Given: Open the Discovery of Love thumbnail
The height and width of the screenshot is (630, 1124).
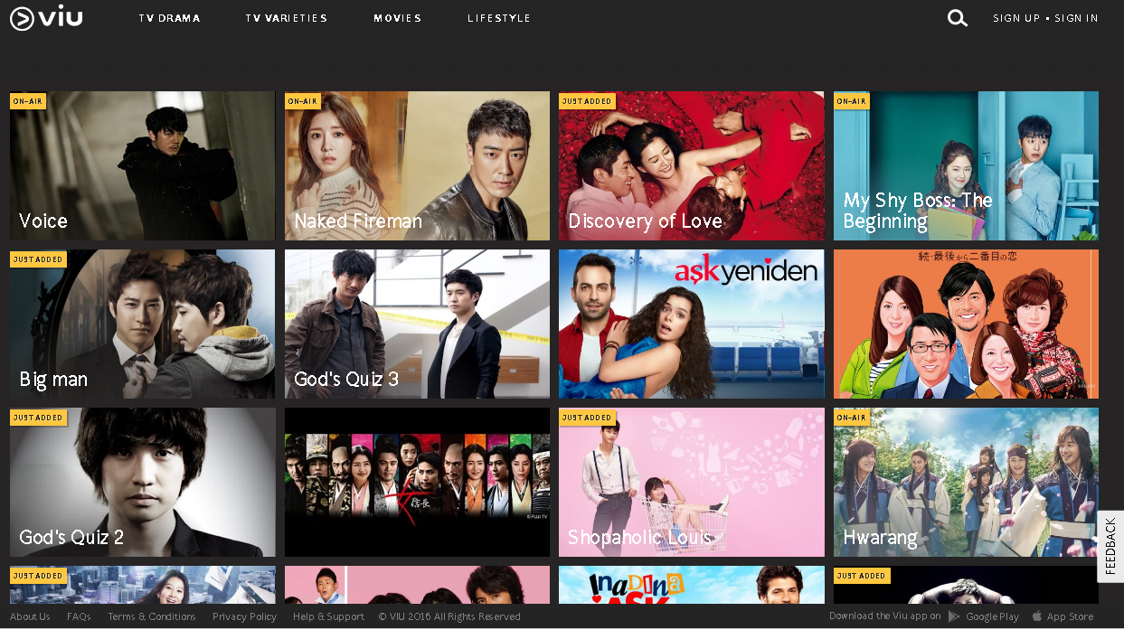Looking at the screenshot, I should pyautogui.click(x=691, y=165).
